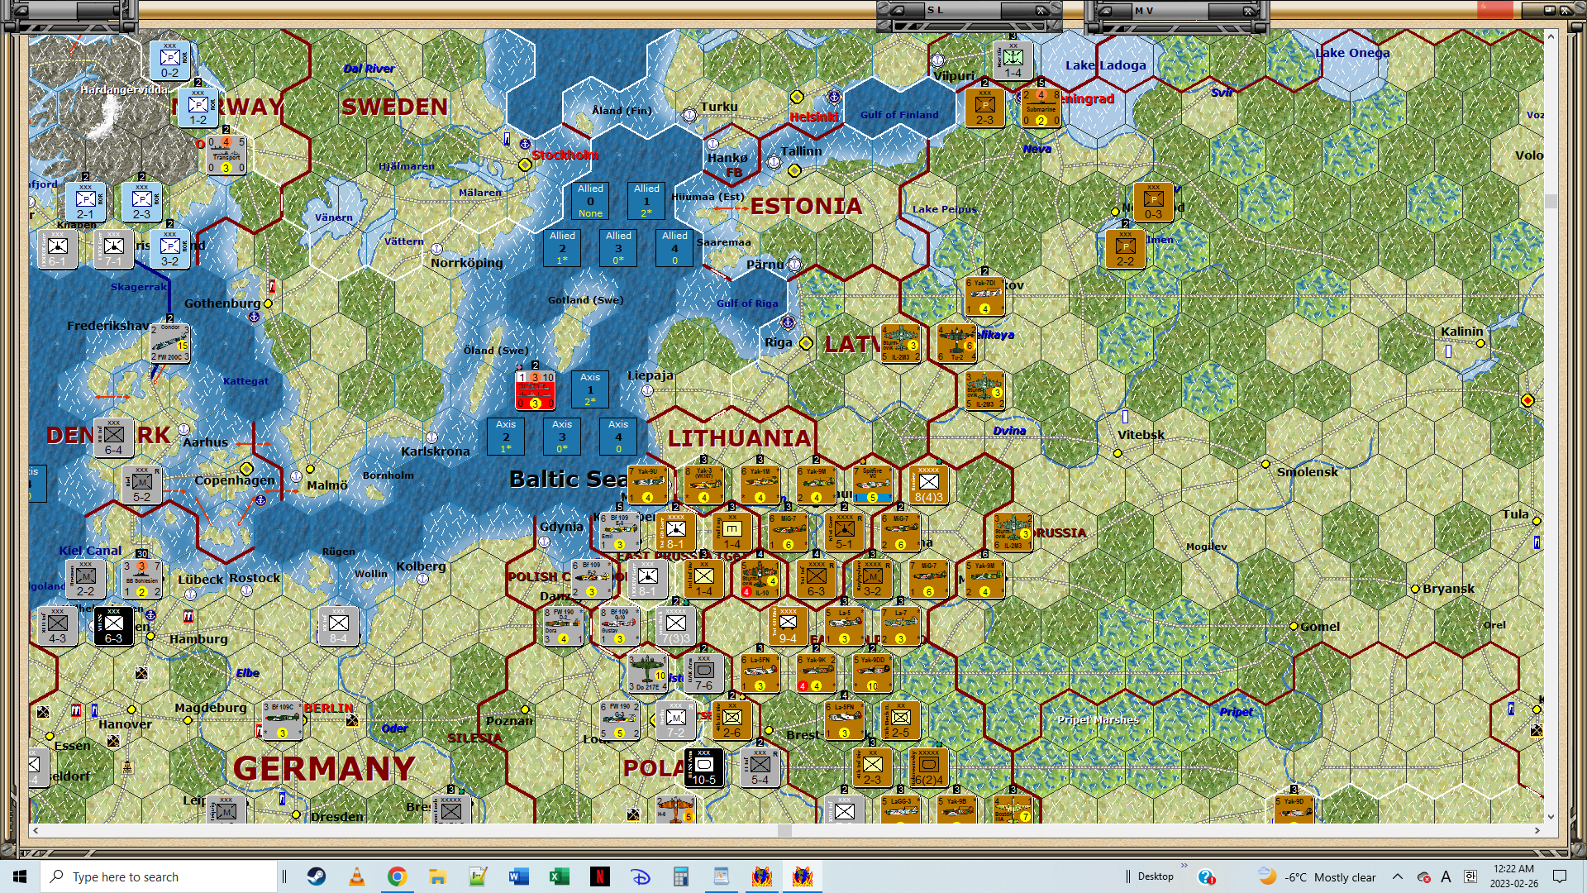Select the 0-2 unit in northern Norway
The width and height of the screenshot is (1587, 893).
[169, 60]
